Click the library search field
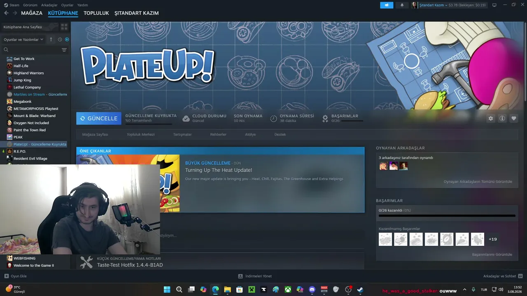This screenshot has width=527, height=296. tap(32, 50)
